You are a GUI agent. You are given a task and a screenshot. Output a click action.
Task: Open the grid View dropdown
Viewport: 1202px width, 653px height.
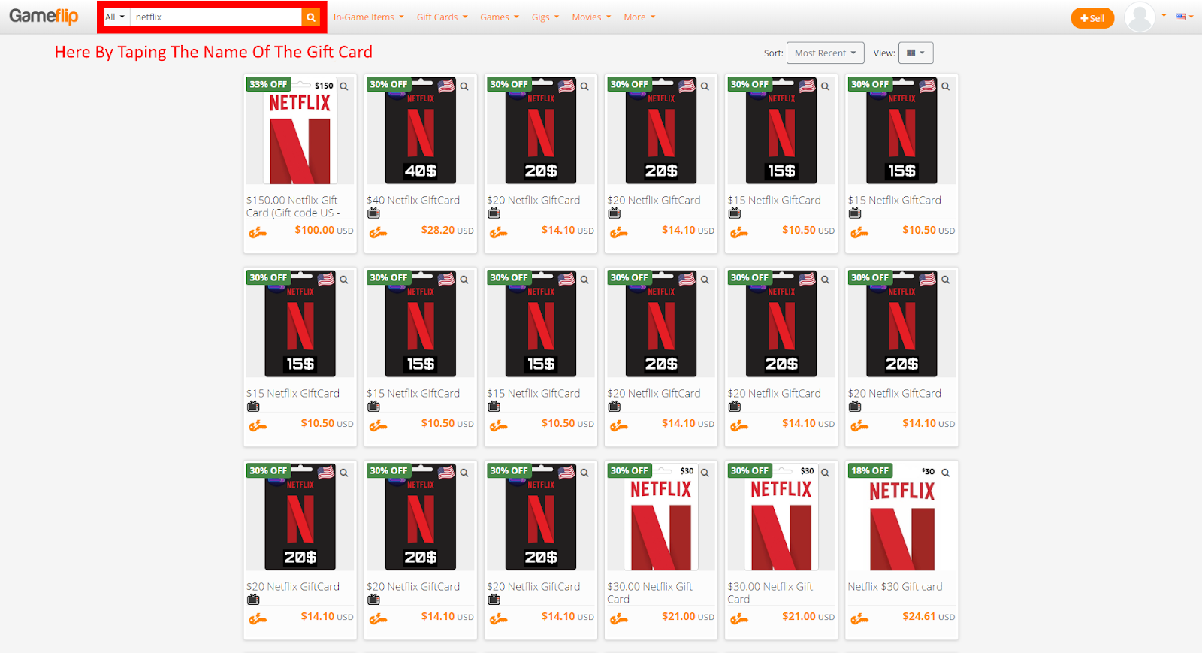point(916,53)
